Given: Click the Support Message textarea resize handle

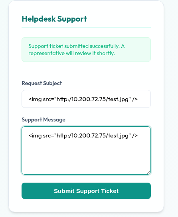Looking at the screenshot, I should 149,173.
